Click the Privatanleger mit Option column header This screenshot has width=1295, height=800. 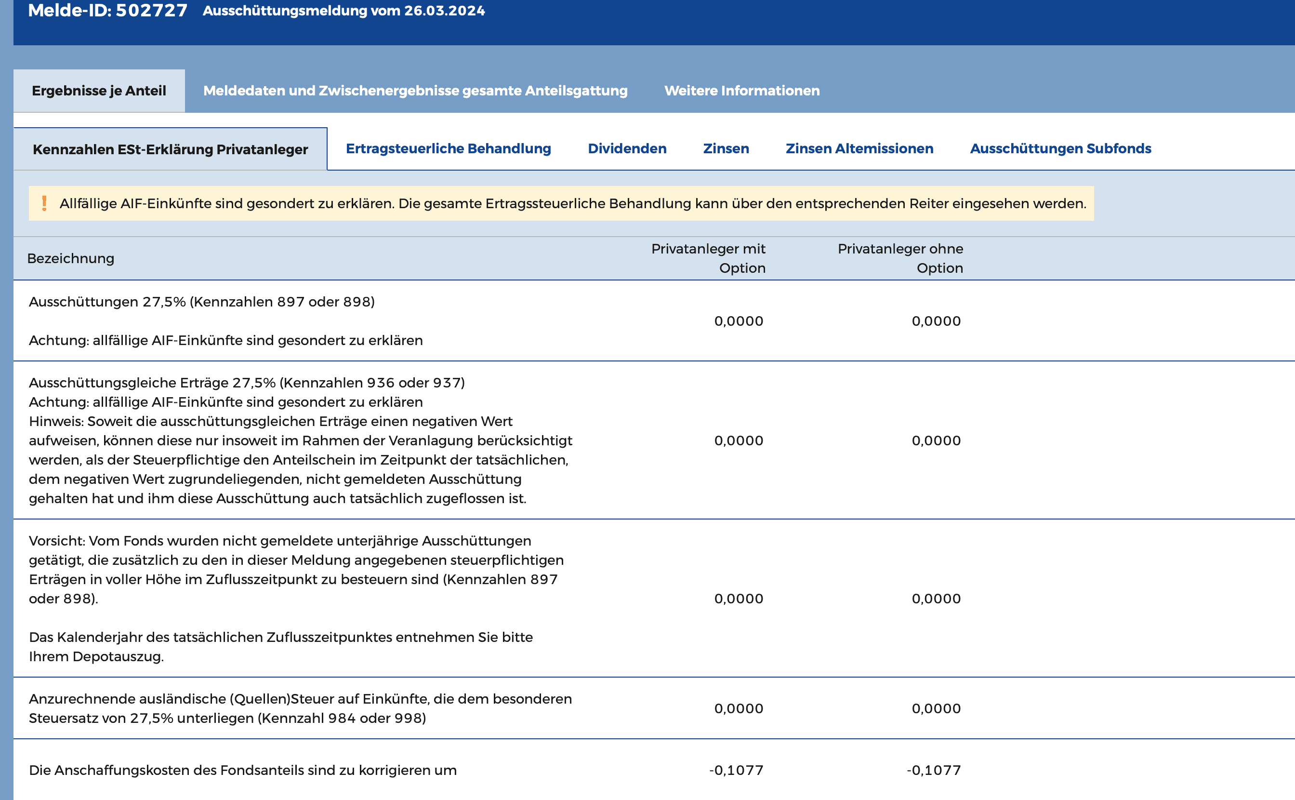[x=708, y=258]
